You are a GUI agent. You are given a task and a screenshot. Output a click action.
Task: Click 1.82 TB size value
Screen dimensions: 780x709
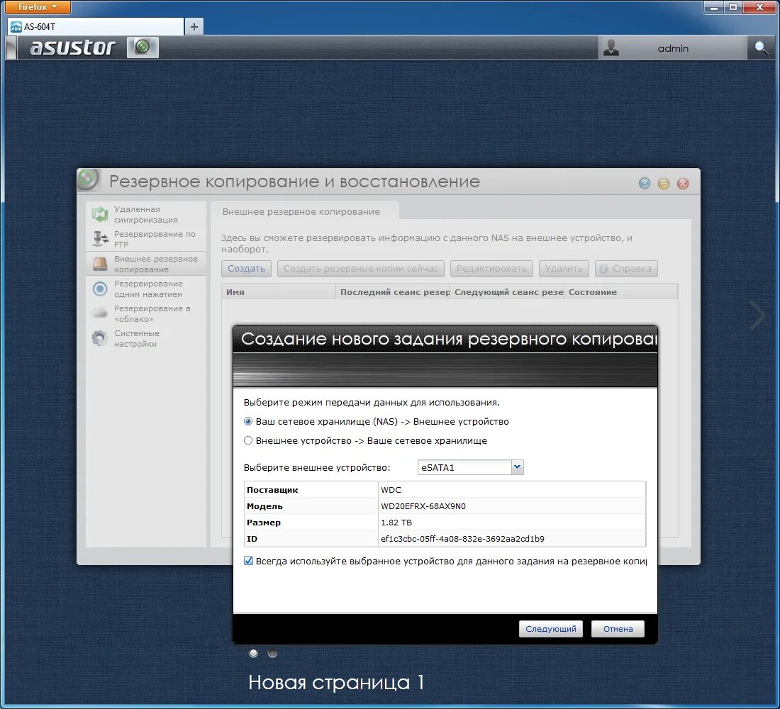(396, 523)
